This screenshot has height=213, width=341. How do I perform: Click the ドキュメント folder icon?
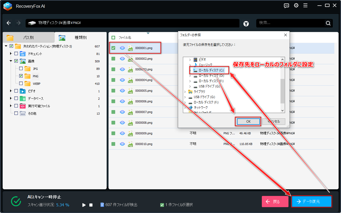click(23, 54)
